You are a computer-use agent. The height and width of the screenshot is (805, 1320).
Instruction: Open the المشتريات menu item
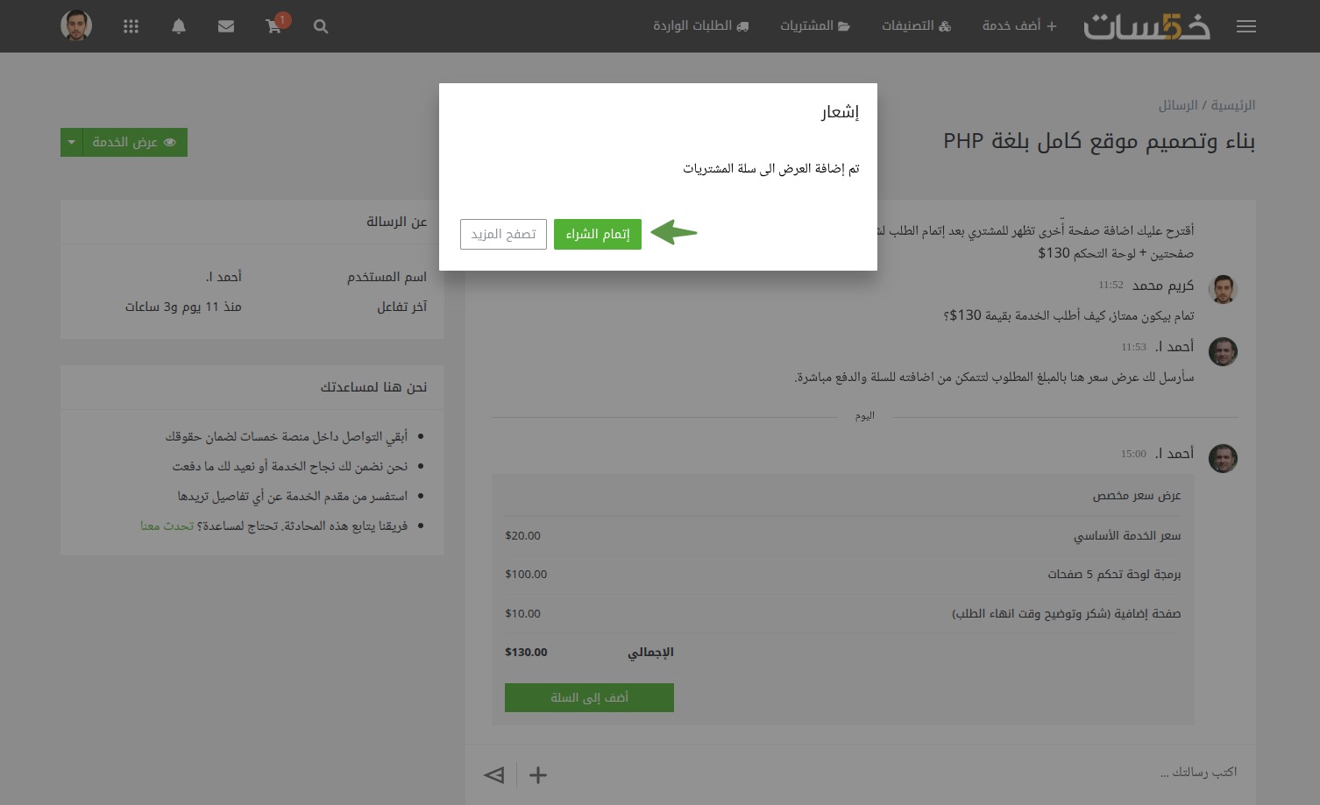click(815, 26)
